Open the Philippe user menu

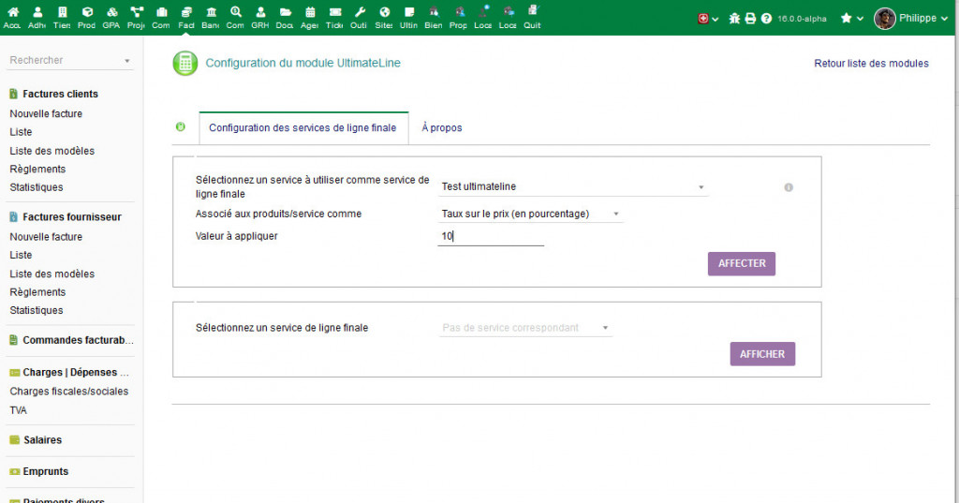(905, 19)
